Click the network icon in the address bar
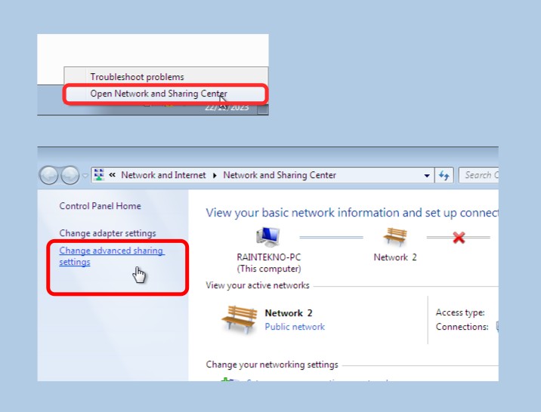Image resolution: width=541 pixels, height=412 pixels. [98, 175]
